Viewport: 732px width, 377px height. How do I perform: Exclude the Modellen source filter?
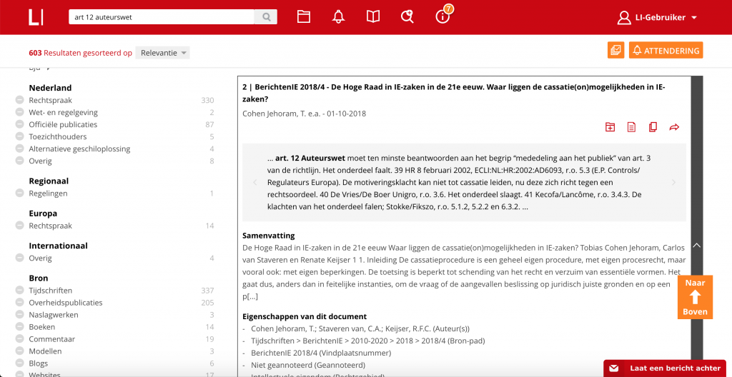pyautogui.click(x=19, y=351)
